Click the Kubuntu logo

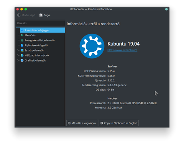coord(92,46)
